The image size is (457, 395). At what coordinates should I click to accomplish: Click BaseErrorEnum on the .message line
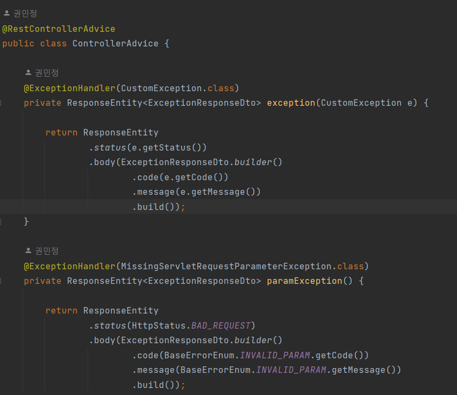(x=216, y=370)
